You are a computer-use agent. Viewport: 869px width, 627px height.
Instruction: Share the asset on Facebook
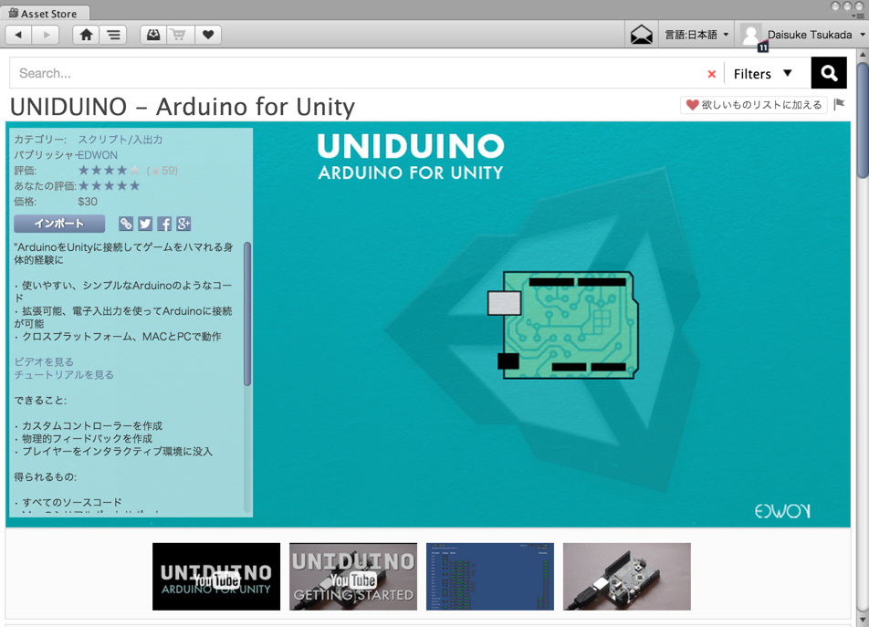click(x=164, y=224)
